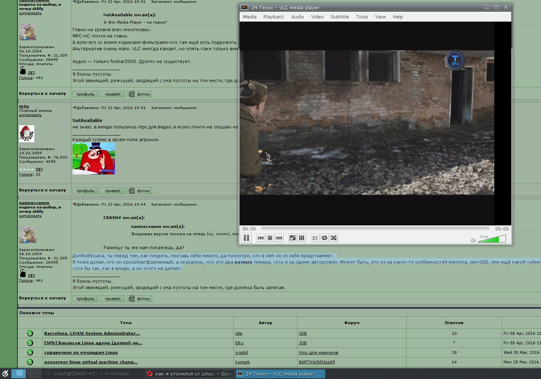Open Barcelona. LINUX System Administrator topic

click(x=92, y=333)
